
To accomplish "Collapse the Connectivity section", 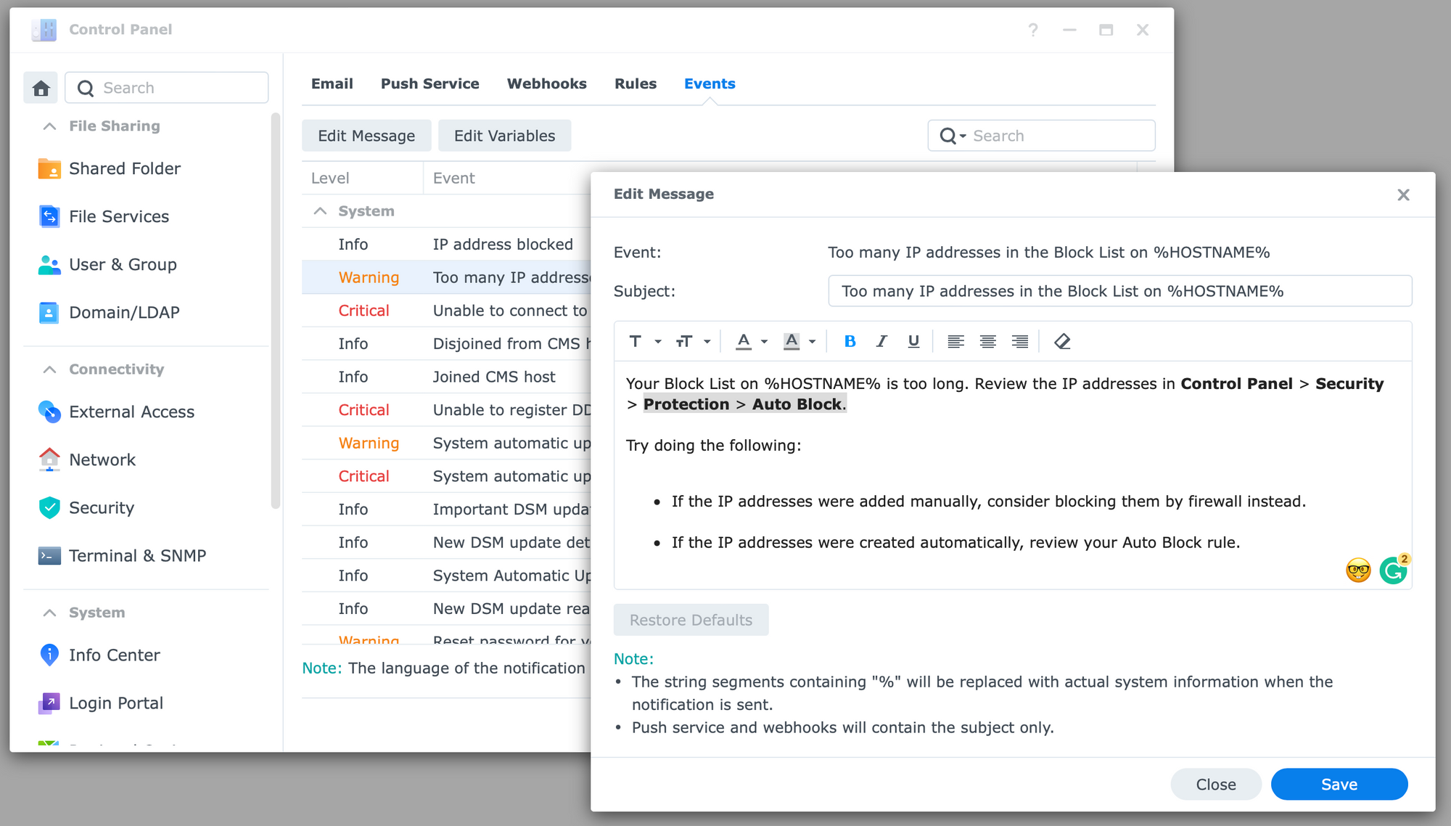I will [49, 369].
